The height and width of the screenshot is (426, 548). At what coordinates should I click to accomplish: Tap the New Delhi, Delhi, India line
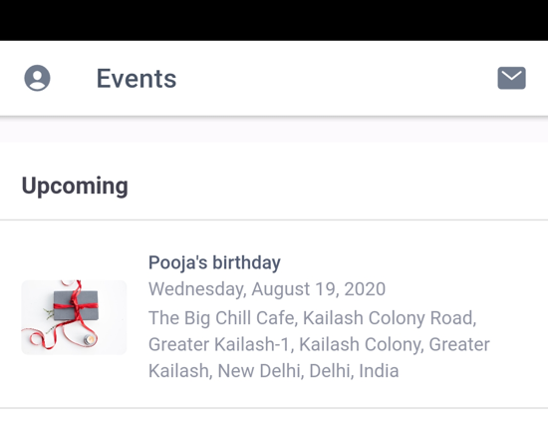tap(273, 371)
